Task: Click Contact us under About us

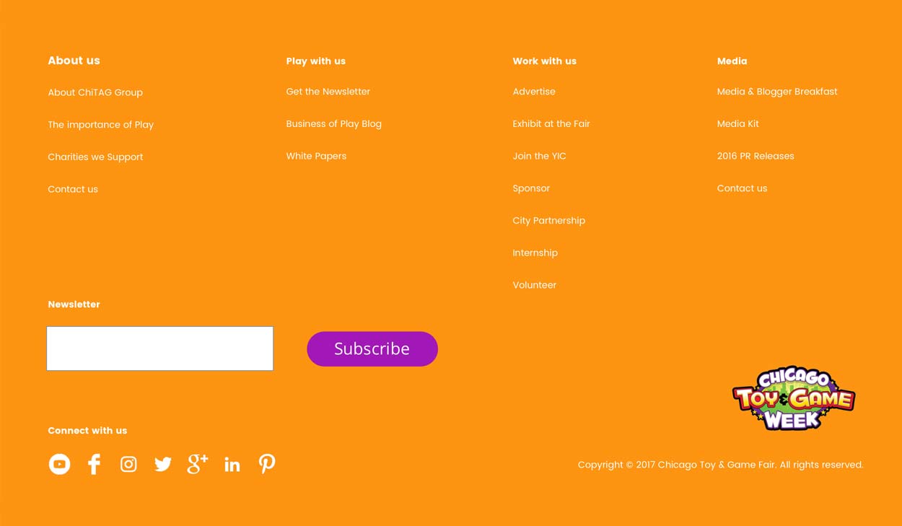Action: (x=73, y=189)
